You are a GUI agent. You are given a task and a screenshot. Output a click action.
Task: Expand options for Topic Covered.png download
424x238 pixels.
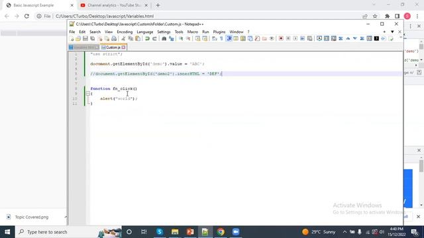tap(65, 217)
